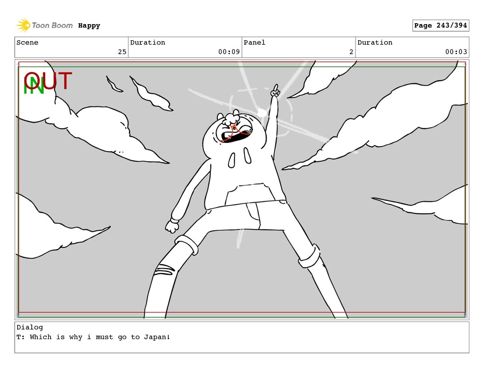Click the "Panel" header label
The image size is (484, 375).
tap(254, 43)
